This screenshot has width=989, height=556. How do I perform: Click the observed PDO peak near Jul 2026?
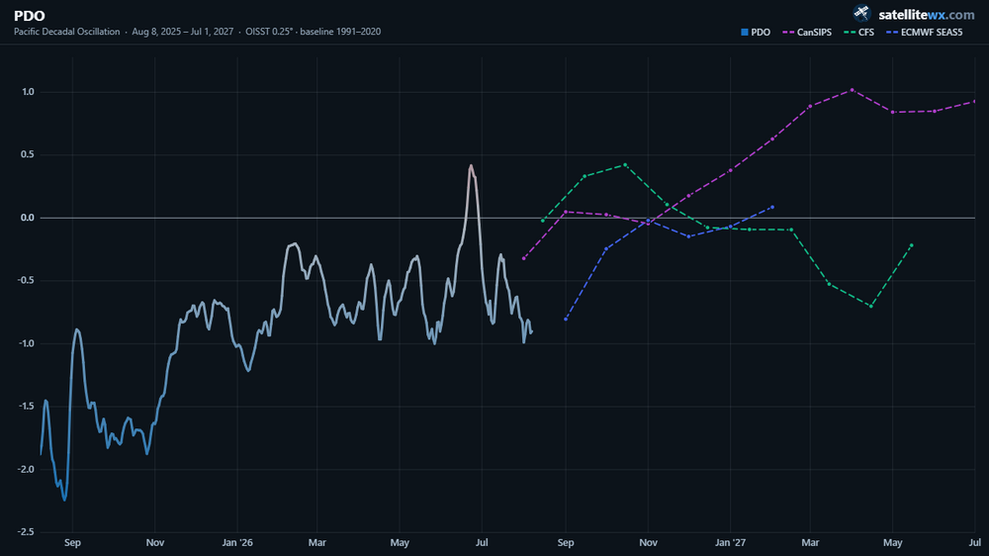click(471, 166)
